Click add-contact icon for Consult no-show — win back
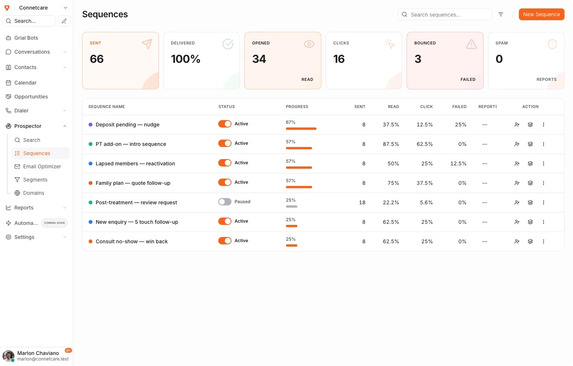Screen dimensions: 573x366 click(x=517, y=241)
